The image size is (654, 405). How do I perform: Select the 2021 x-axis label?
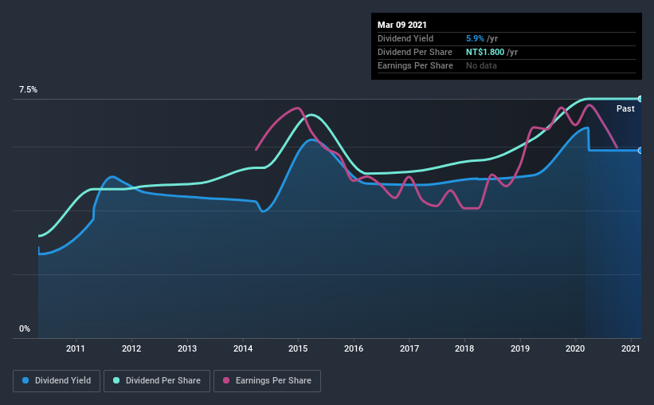(x=631, y=348)
